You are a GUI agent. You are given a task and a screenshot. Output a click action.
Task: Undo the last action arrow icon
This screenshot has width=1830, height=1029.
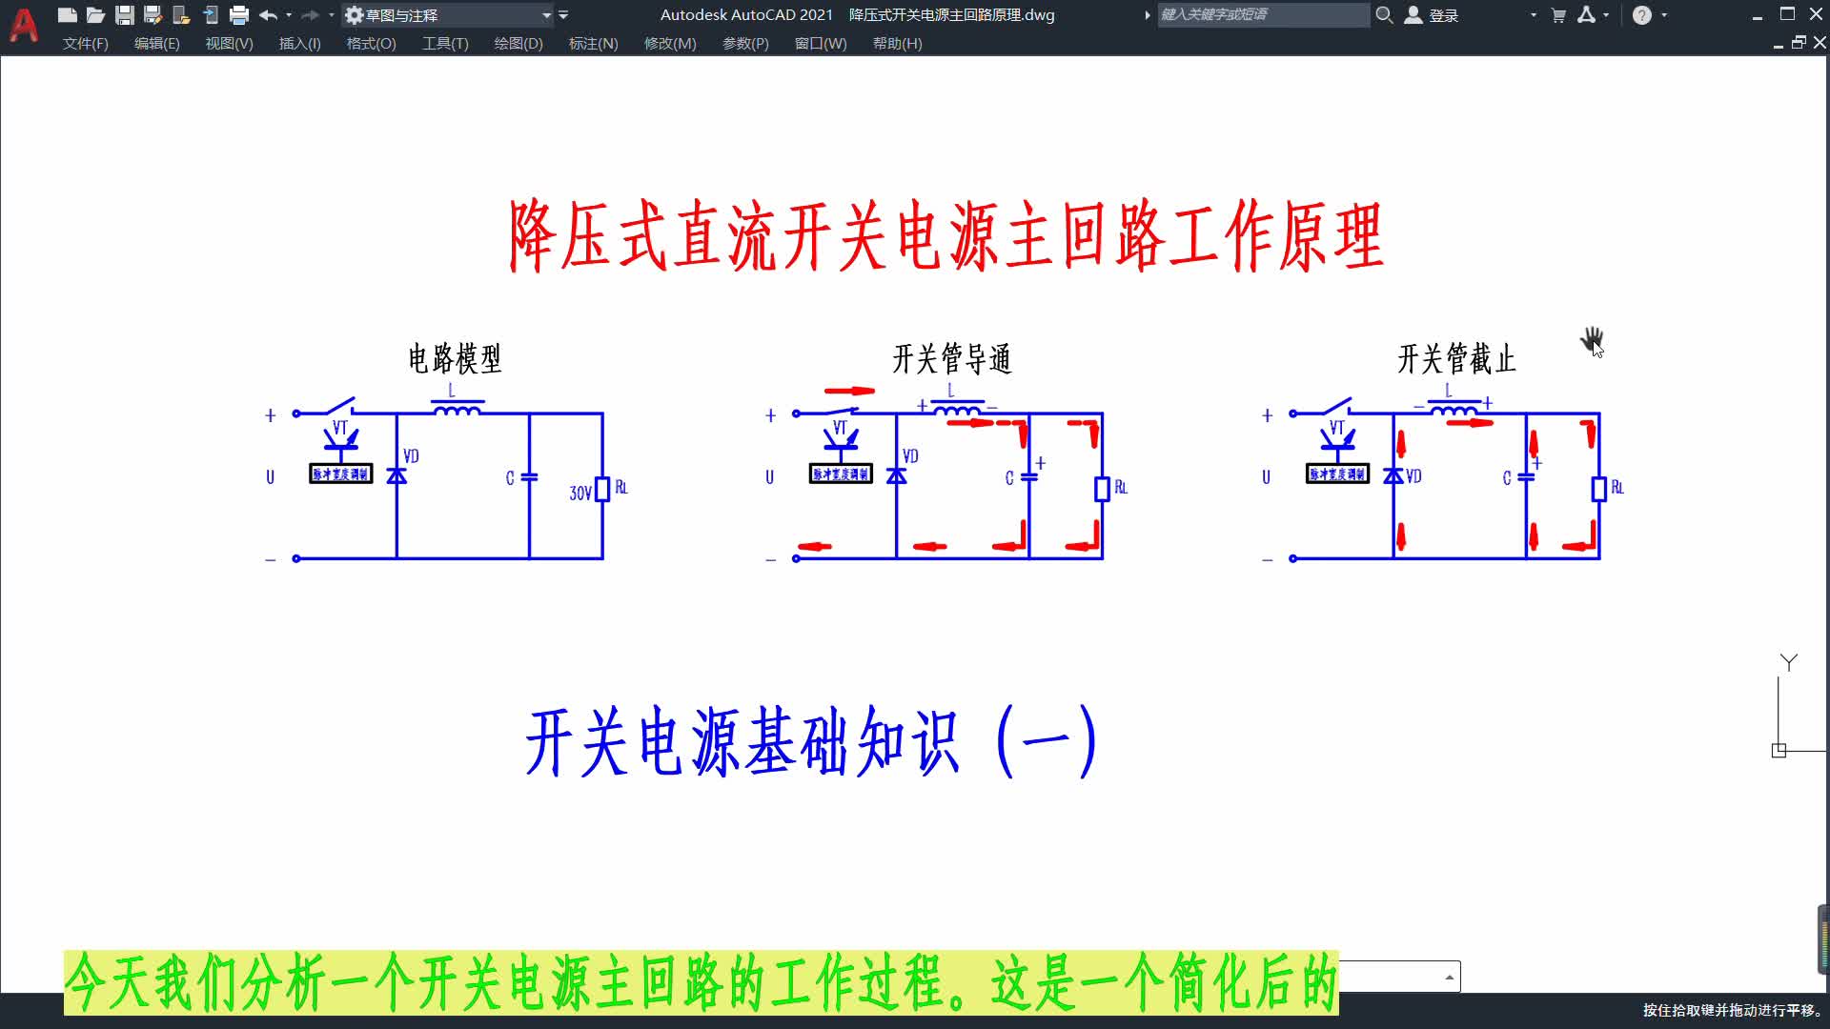(x=269, y=15)
